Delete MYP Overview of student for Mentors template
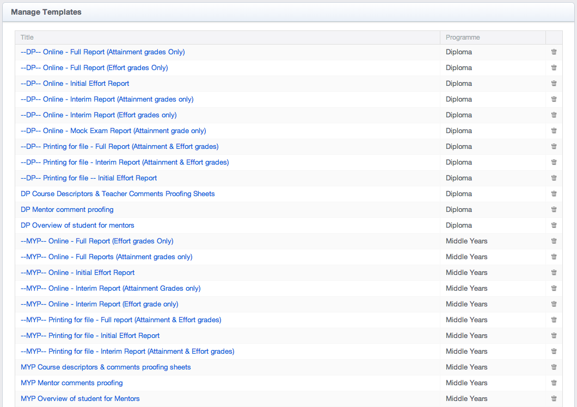The image size is (577, 407). tap(554, 398)
